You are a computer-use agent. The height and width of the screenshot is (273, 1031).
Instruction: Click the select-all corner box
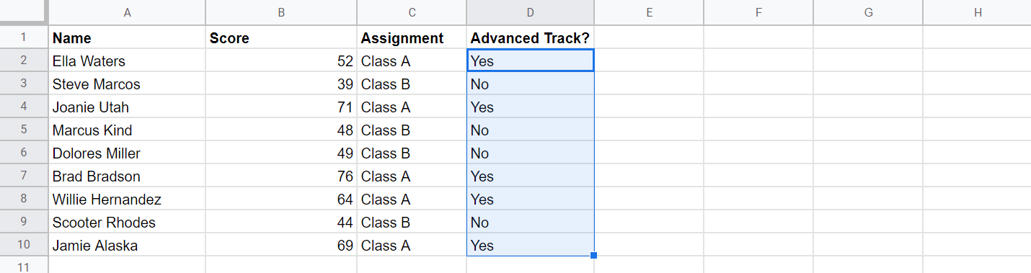(23, 12)
